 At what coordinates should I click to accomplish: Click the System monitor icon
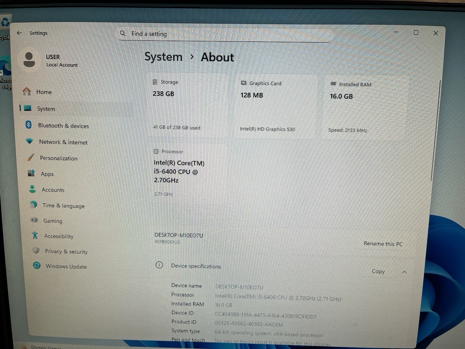click(x=28, y=108)
